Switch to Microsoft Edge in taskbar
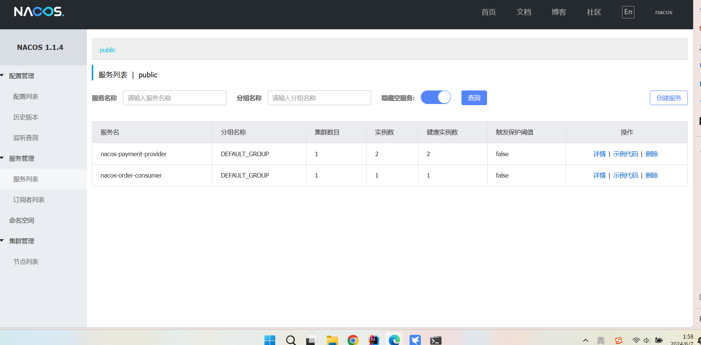Screen dimensions: 701x345 click(x=394, y=340)
